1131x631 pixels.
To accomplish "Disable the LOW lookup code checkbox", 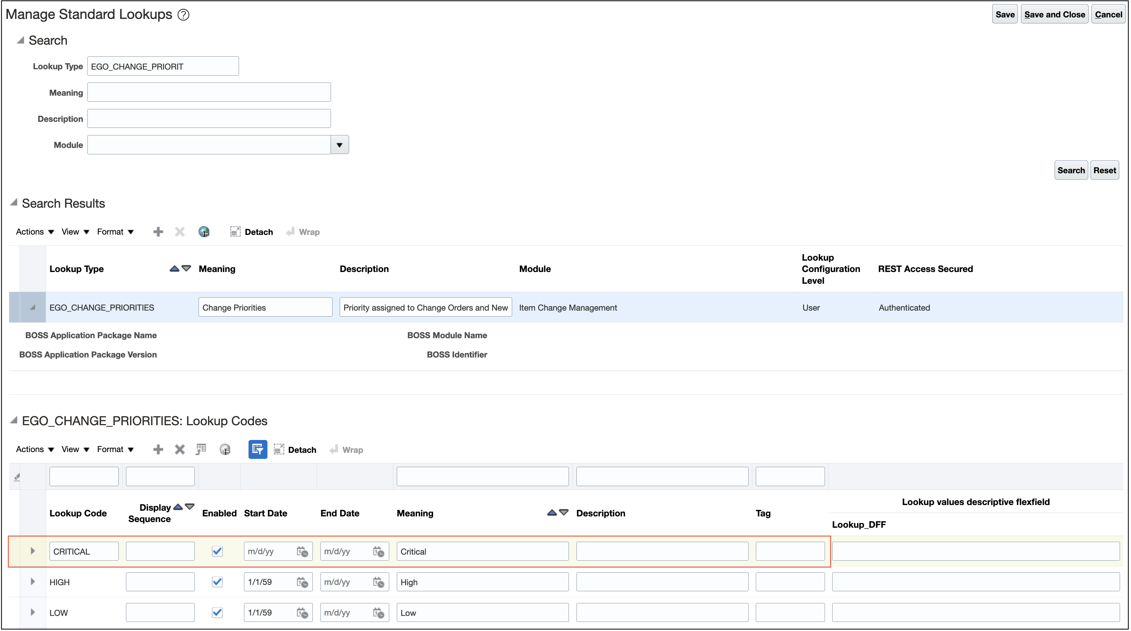I will (217, 613).
